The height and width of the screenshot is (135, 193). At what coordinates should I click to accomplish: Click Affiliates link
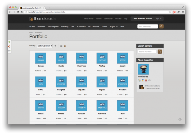coord(118,19)
